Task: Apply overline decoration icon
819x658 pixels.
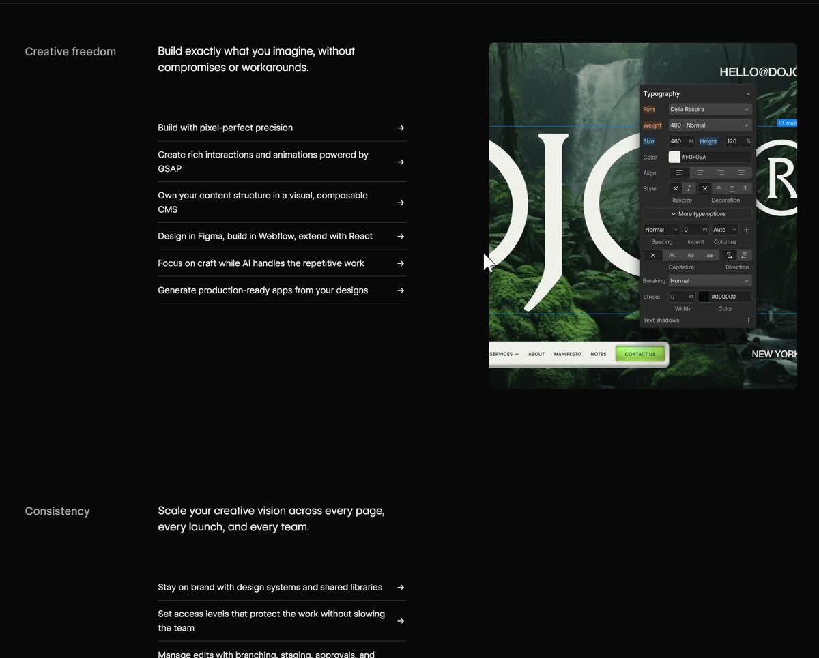Action: tap(745, 188)
